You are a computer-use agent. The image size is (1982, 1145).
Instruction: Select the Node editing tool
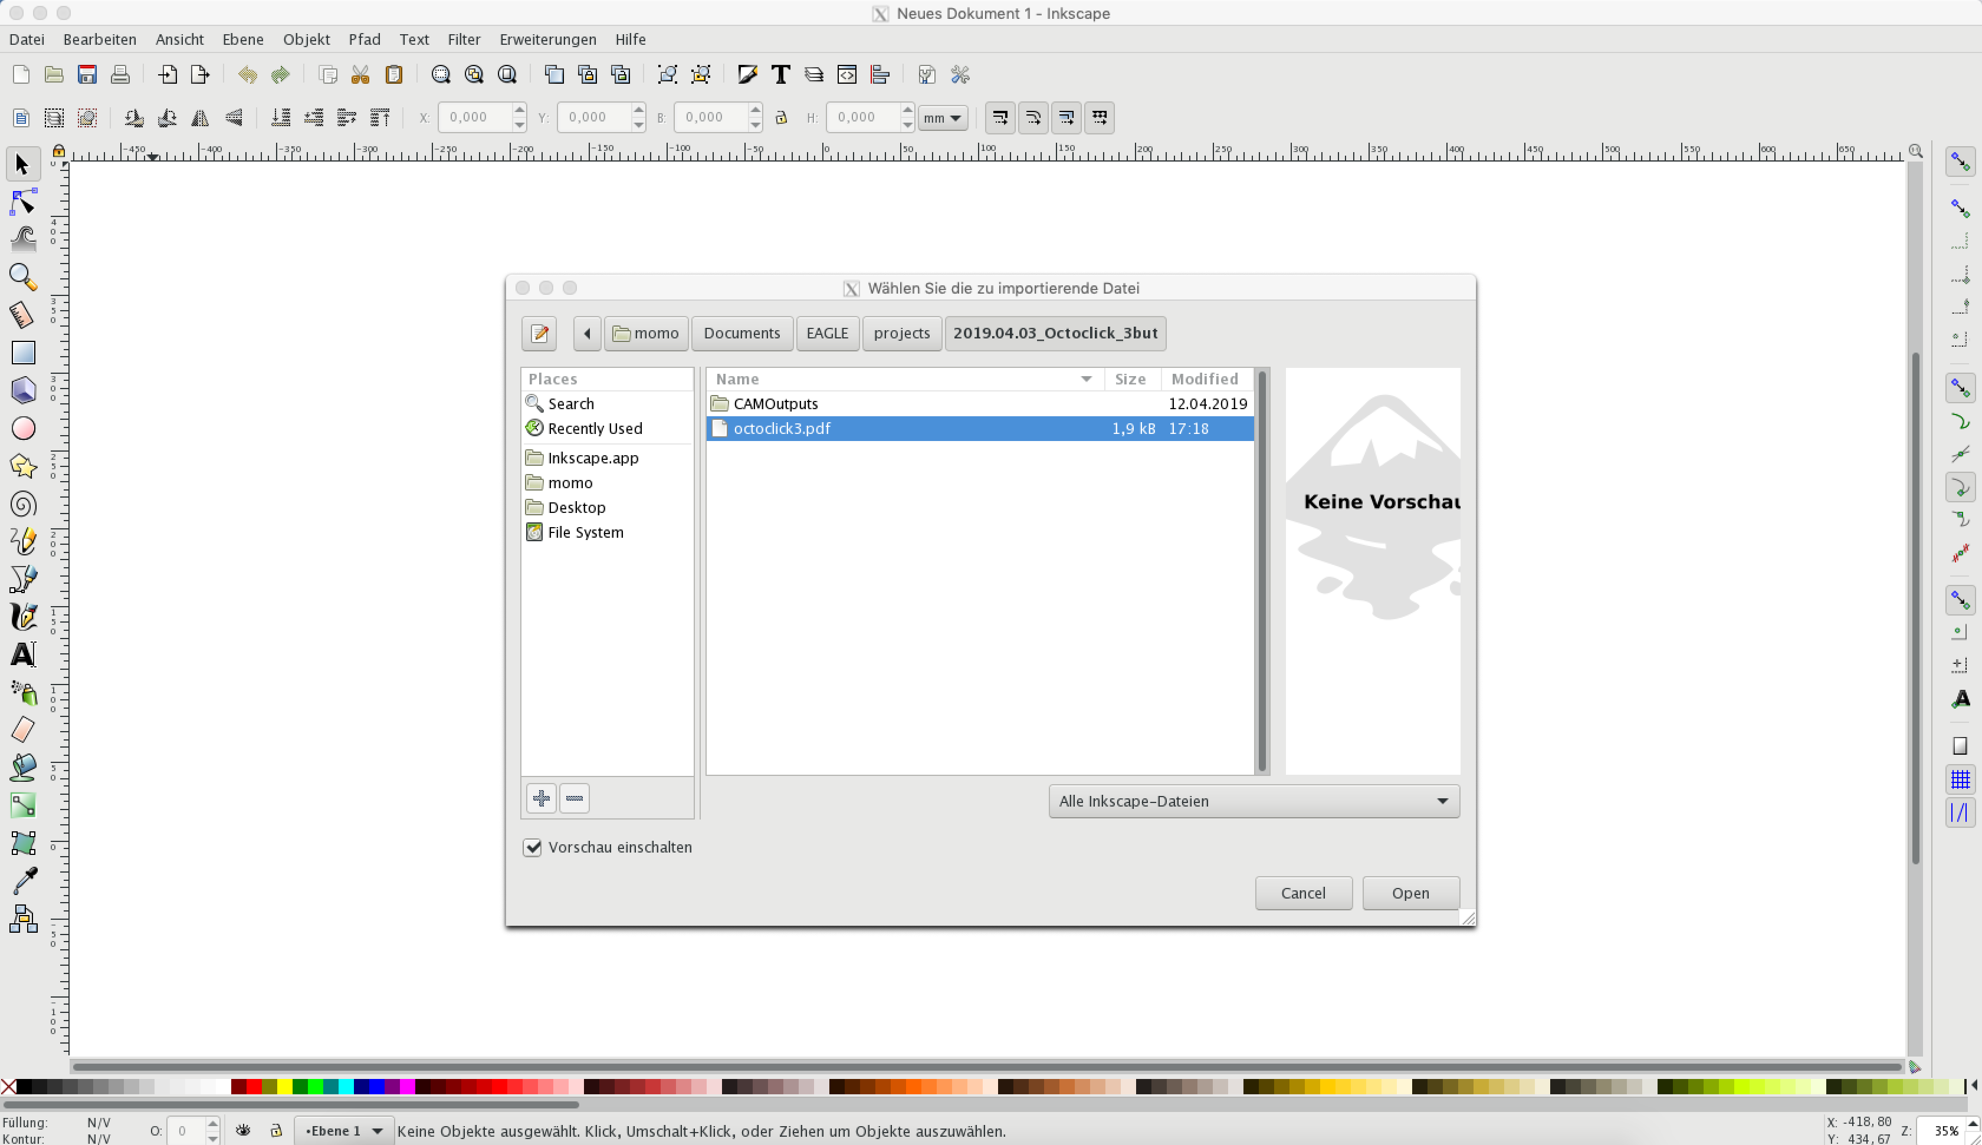pyautogui.click(x=23, y=202)
